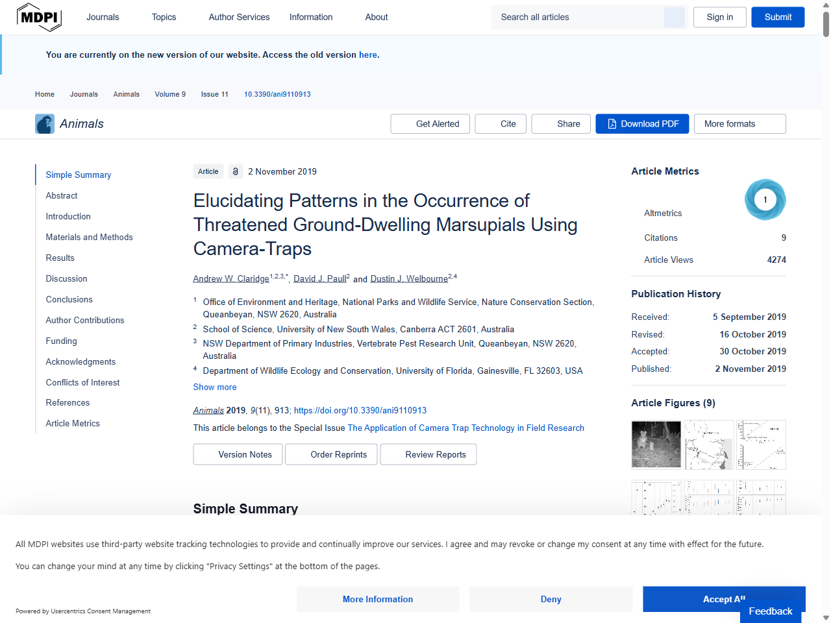Click the Search all articles field
Screen dimensions: 831x623
point(578,18)
